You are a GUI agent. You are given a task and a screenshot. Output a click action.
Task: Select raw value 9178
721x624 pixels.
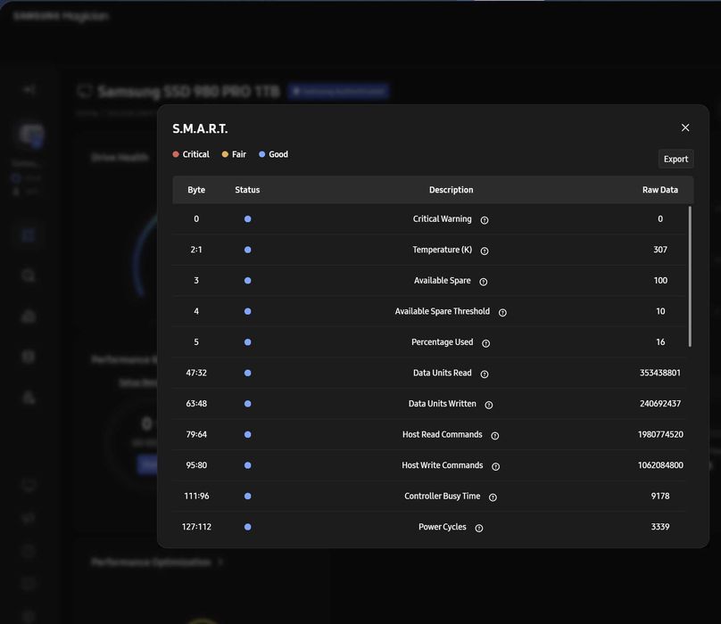660,497
